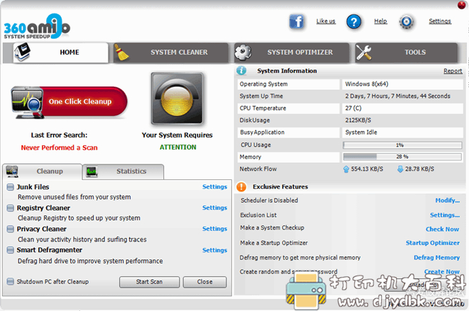The height and width of the screenshot is (311, 469).
Task: Click the blue question mark Help icon
Action: [x=354, y=22]
